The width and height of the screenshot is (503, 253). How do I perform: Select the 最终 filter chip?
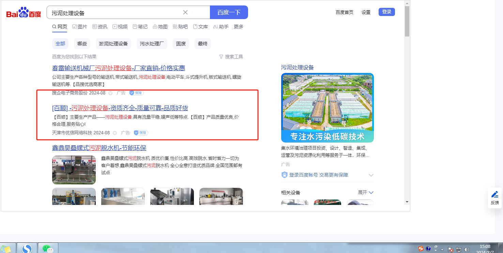203,44
